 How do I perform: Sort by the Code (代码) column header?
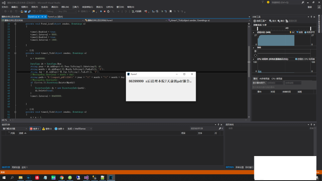click(13, 133)
